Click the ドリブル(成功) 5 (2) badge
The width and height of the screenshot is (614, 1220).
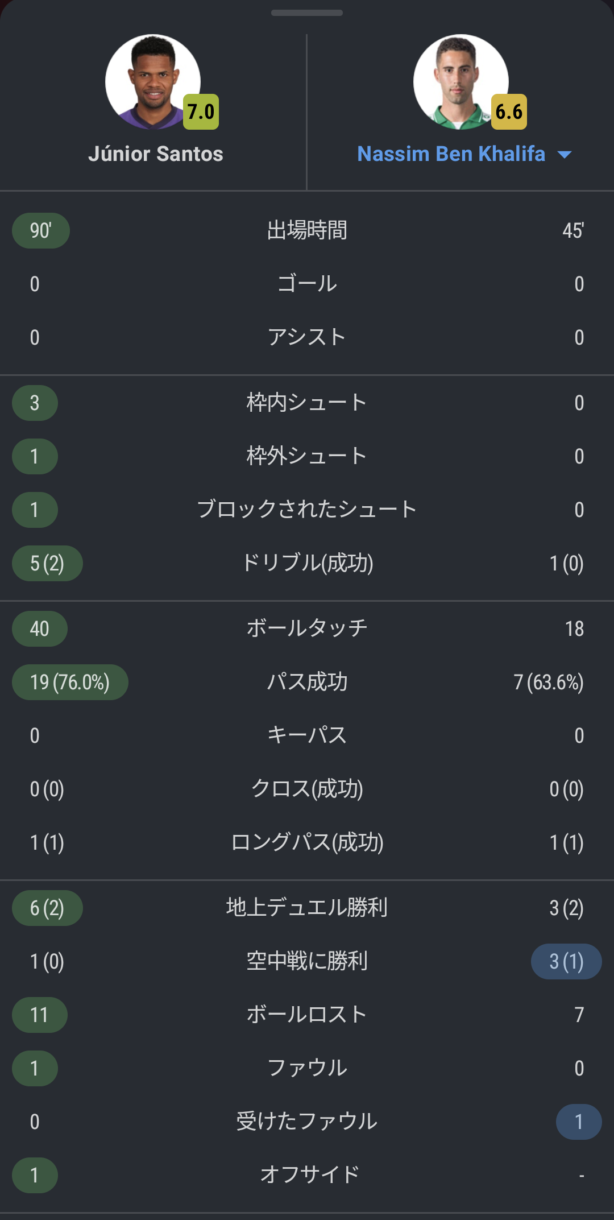point(47,564)
